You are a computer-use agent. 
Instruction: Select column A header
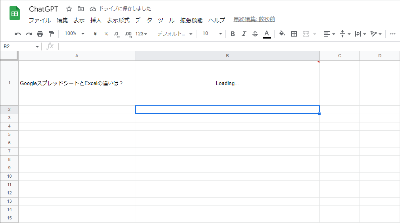pos(77,56)
